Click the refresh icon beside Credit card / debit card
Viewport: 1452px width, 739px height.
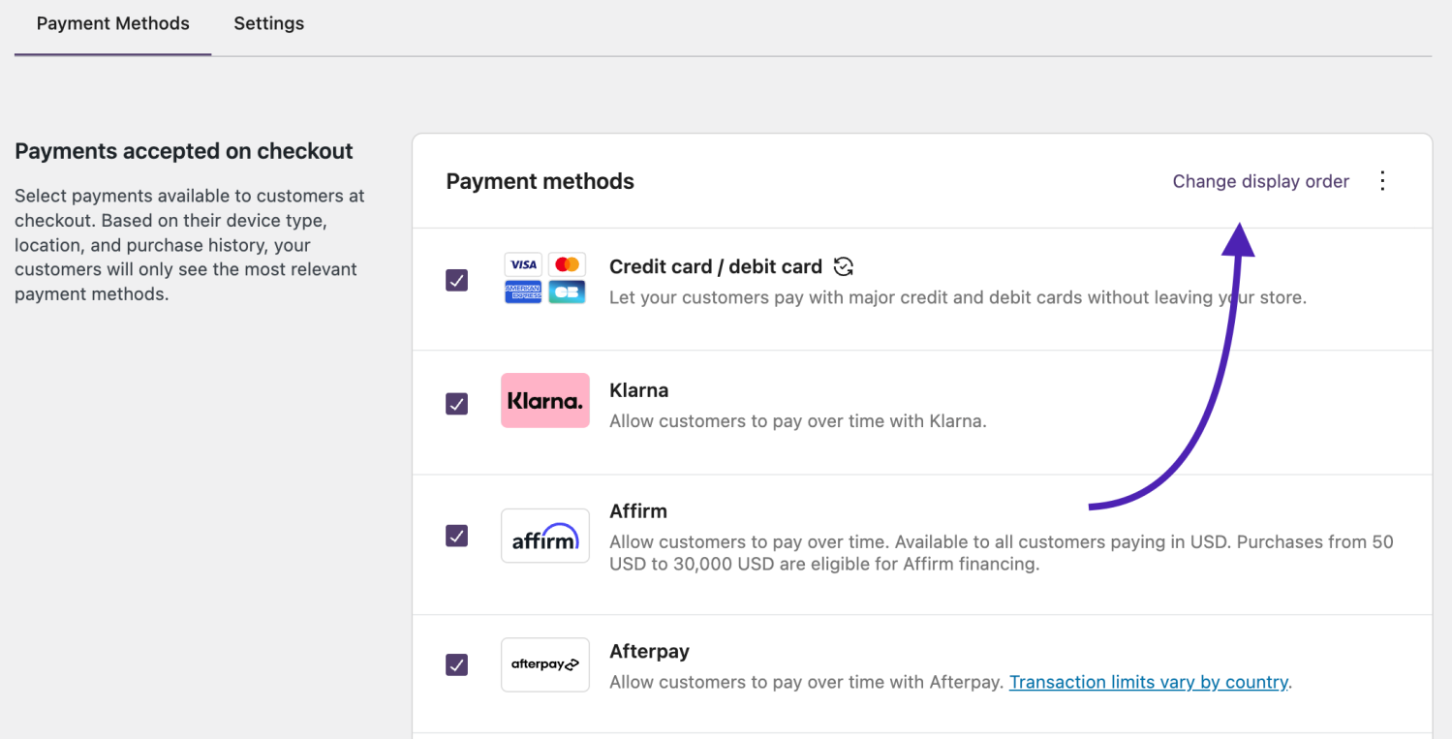[842, 265]
